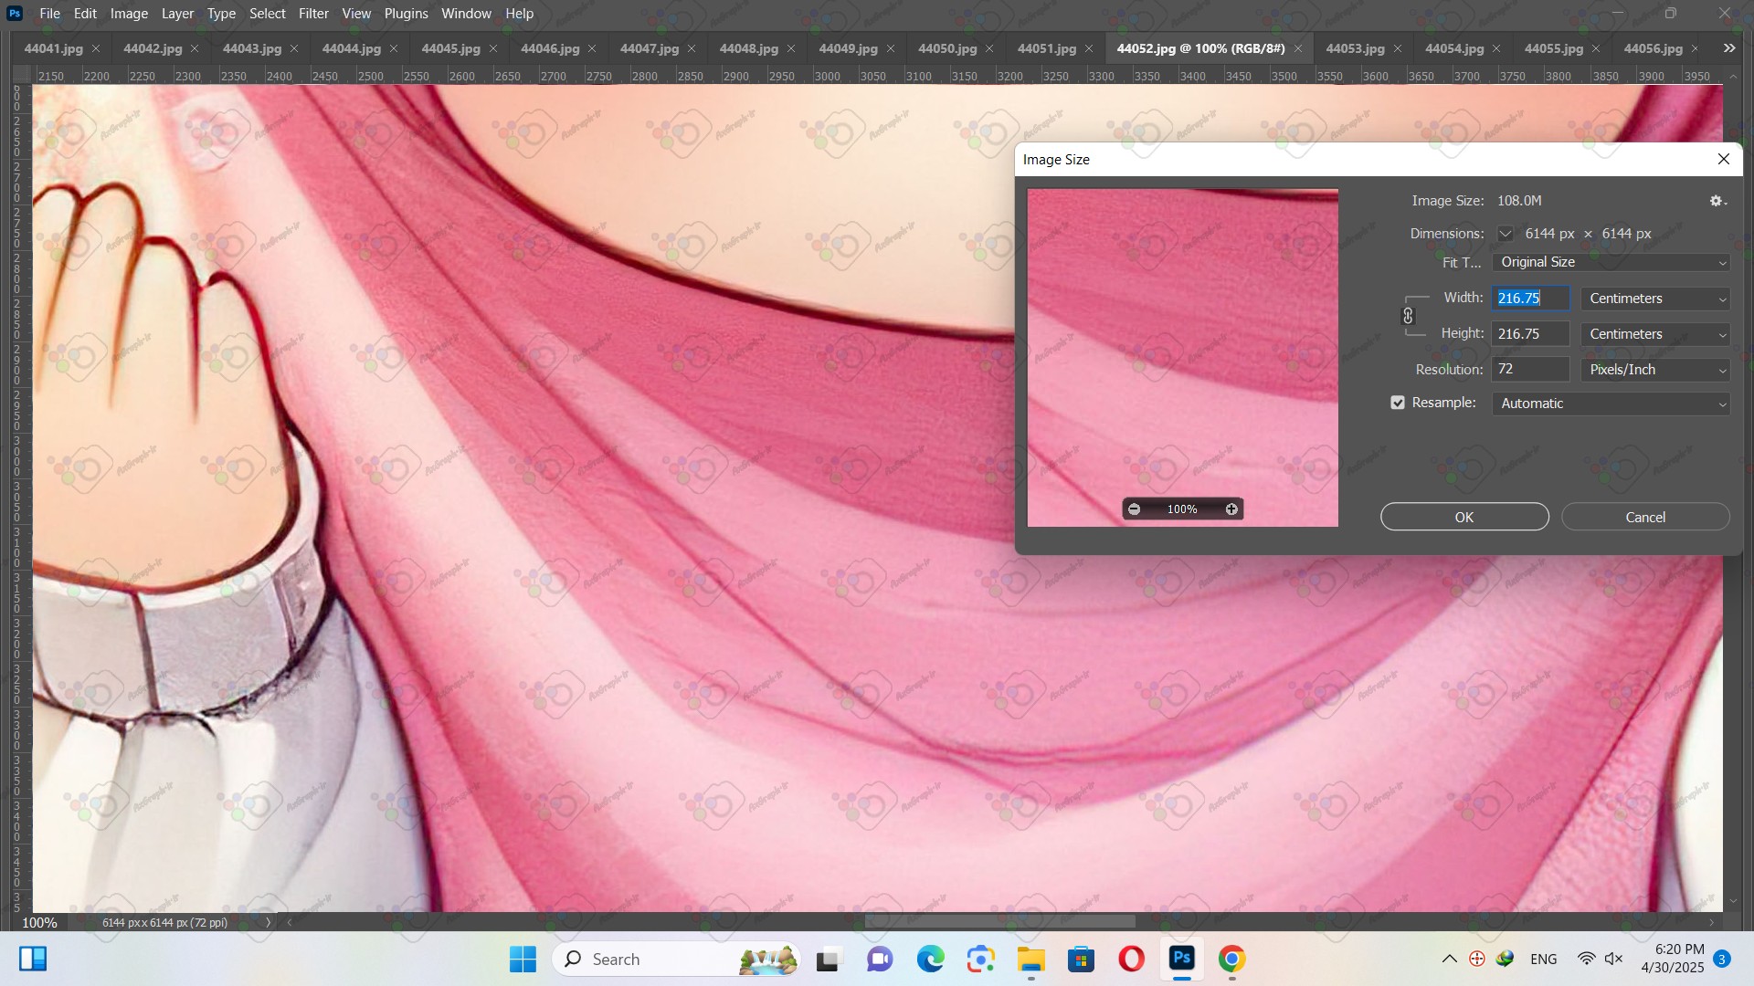Open Task View from the taskbar
The image size is (1754, 986).
(x=828, y=959)
